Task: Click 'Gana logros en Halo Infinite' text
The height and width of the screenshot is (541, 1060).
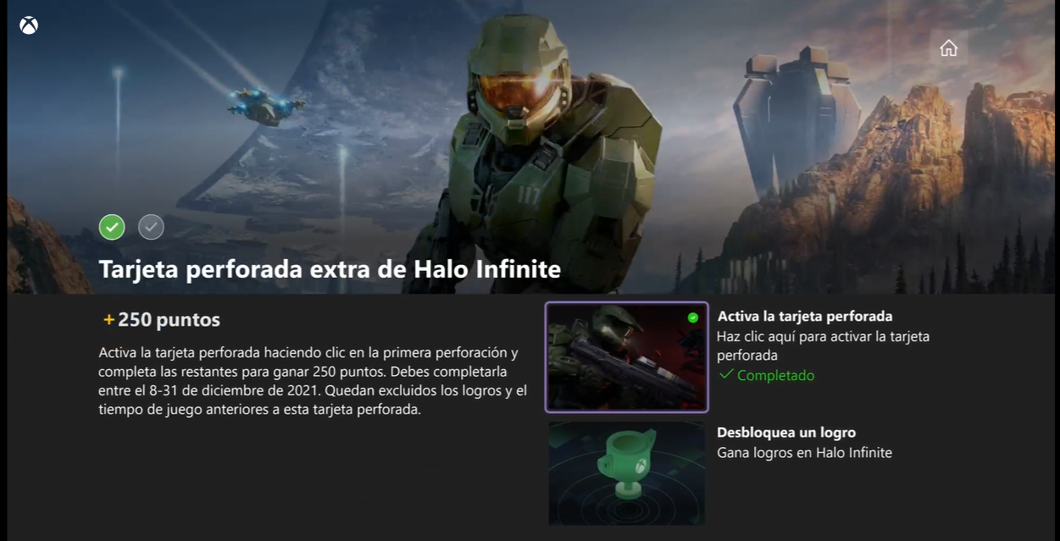Action: click(x=804, y=453)
